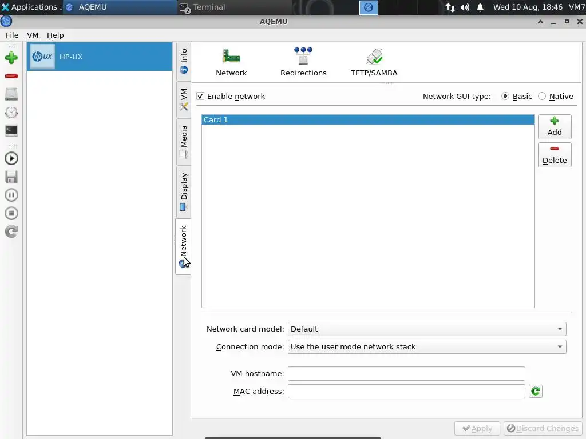The image size is (586, 439).
Task: Expand the Network card model dropdown
Action: [427, 329]
